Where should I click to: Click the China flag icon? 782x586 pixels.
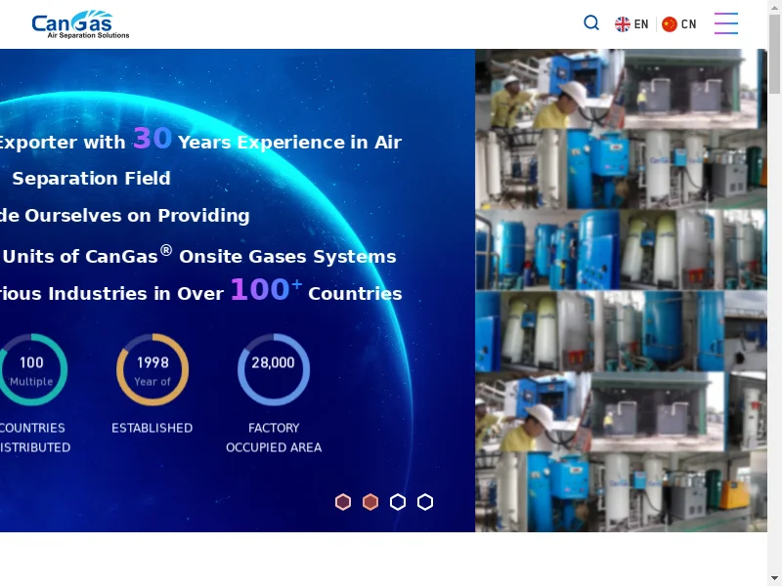point(670,23)
